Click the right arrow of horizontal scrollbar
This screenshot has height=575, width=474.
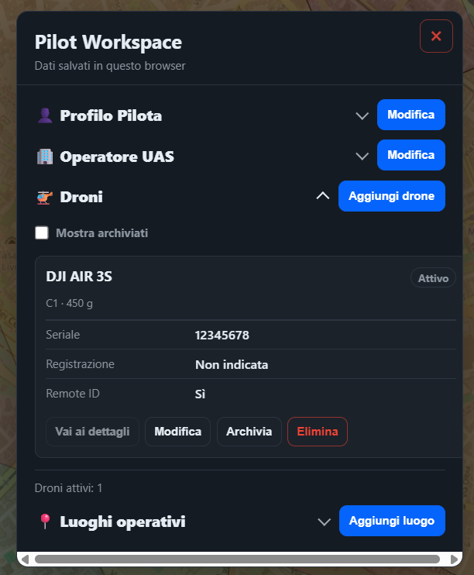454,560
